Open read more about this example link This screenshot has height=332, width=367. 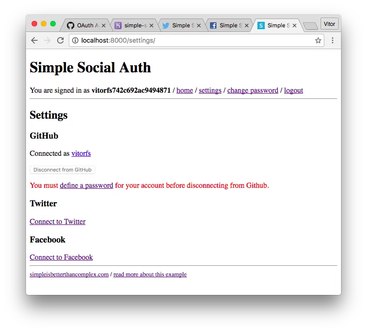pos(150,274)
